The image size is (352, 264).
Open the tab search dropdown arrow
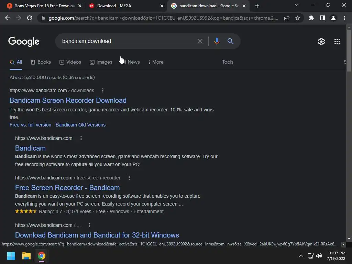(297, 5)
